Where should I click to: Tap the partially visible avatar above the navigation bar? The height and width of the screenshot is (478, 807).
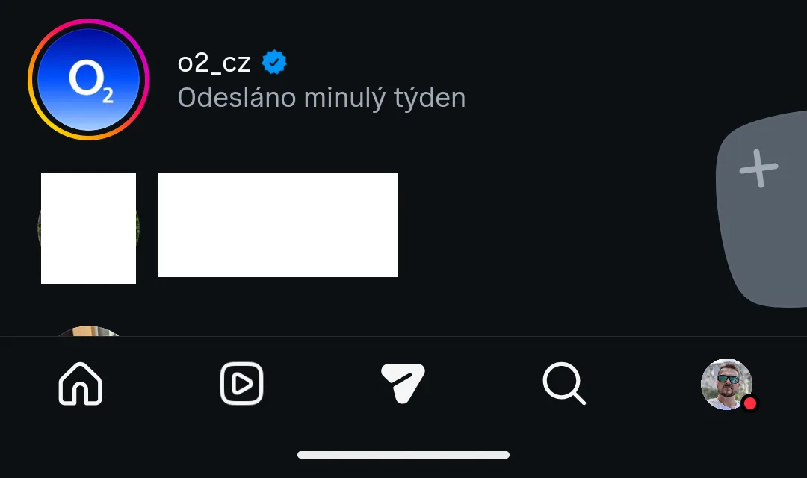click(x=88, y=330)
